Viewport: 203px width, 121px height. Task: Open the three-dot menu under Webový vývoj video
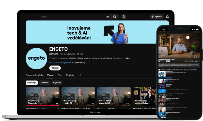(94, 109)
